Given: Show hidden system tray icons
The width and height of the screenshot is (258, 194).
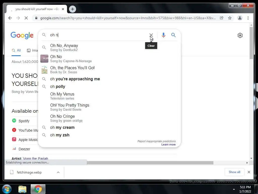Looking at the screenshot, I should [234, 189].
